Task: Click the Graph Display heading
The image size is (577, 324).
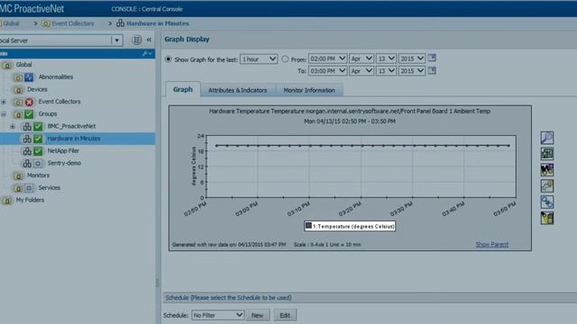Action: click(187, 40)
